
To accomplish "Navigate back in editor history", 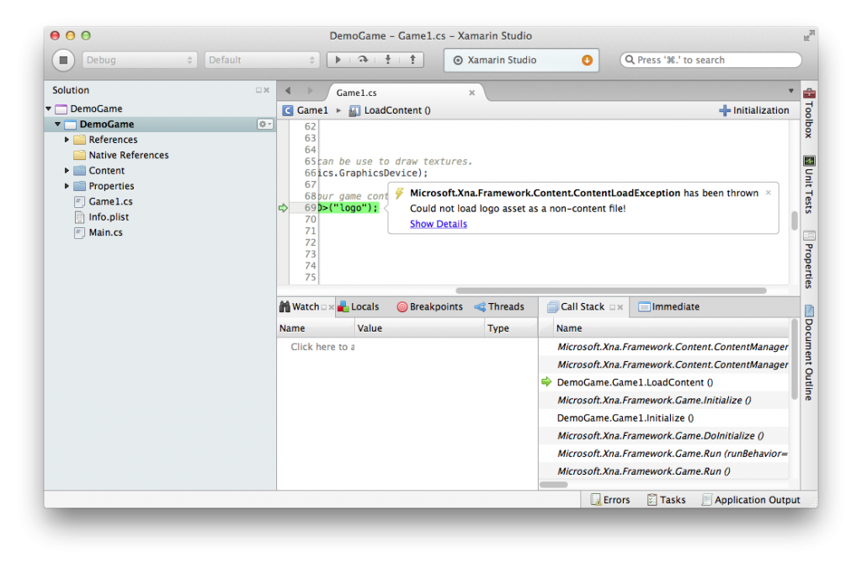I will point(288,91).
